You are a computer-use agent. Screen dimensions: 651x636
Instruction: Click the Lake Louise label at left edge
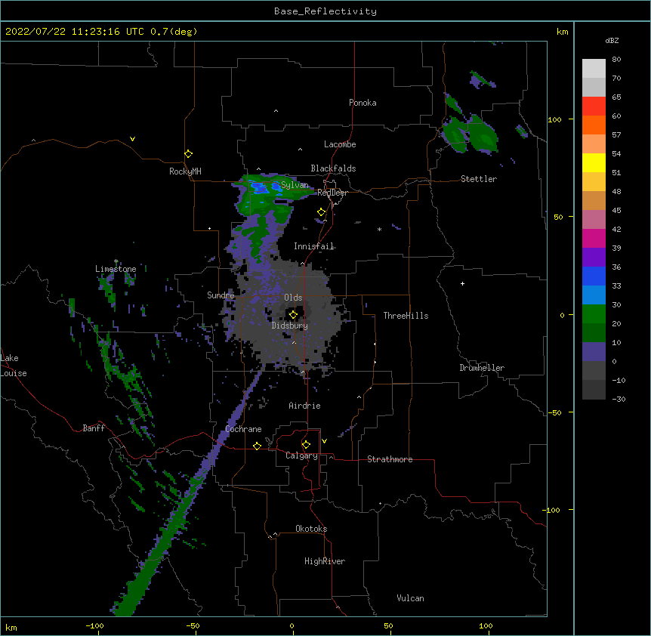click(x=14, y=366)
